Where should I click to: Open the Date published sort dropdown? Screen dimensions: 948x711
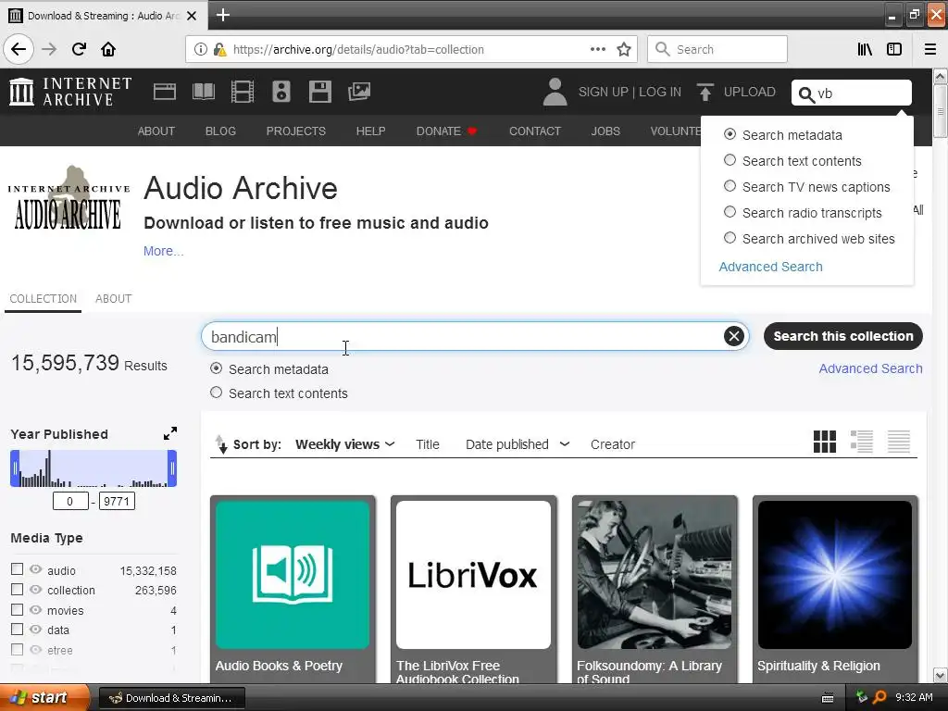(x=518, y=444)
